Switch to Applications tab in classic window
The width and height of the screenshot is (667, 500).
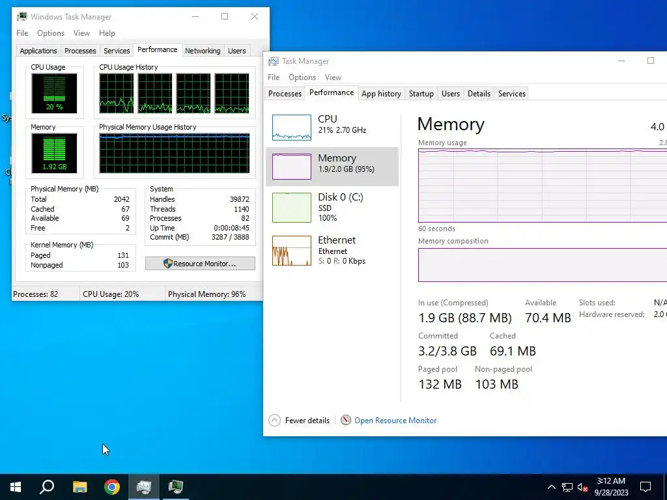(38, 51)
